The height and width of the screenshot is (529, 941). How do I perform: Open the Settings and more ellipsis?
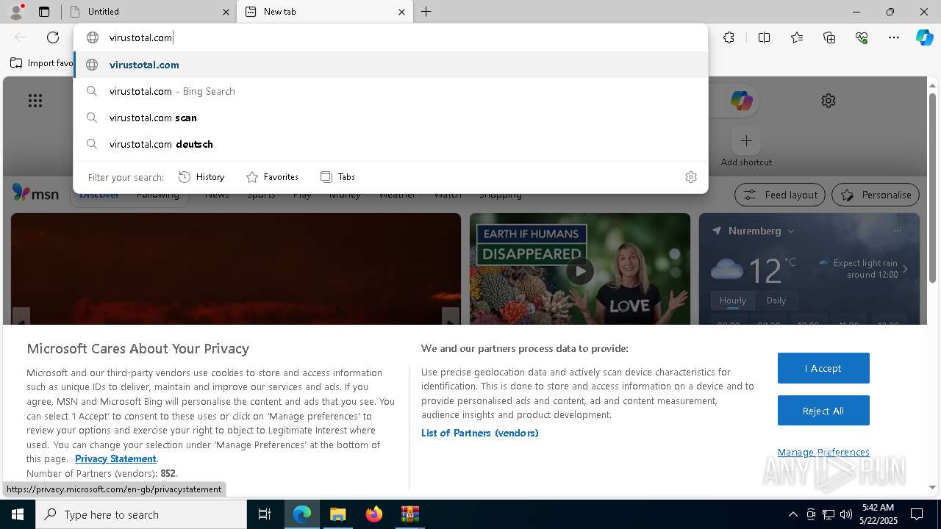pos(894,37)
